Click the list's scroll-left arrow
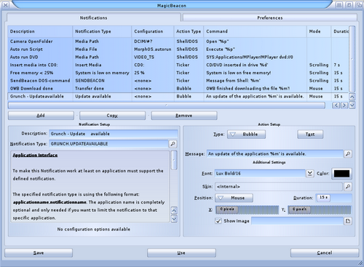The height and width of the screenshot is (267, 364). 336,105
